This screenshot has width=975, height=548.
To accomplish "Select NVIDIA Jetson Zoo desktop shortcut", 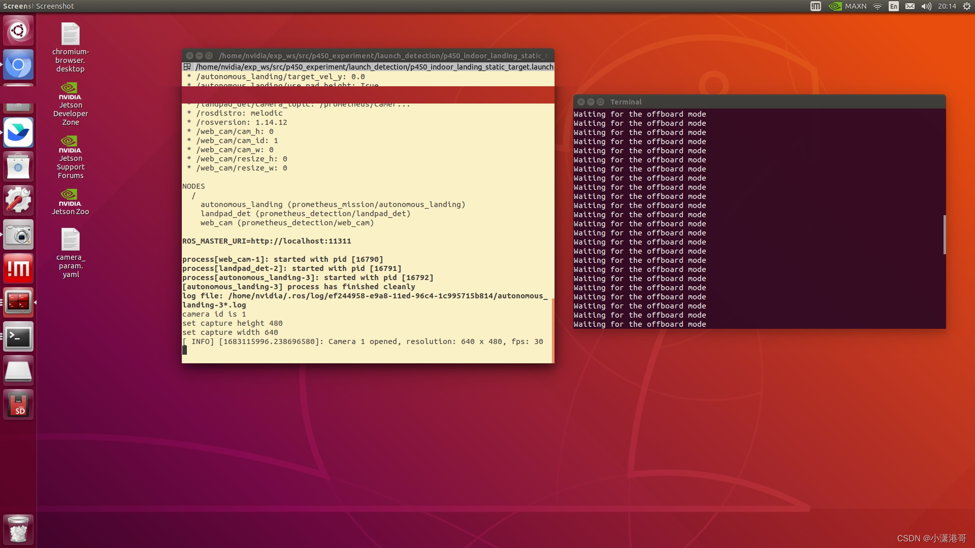I will pyautogui.click(x=71, y=202).
